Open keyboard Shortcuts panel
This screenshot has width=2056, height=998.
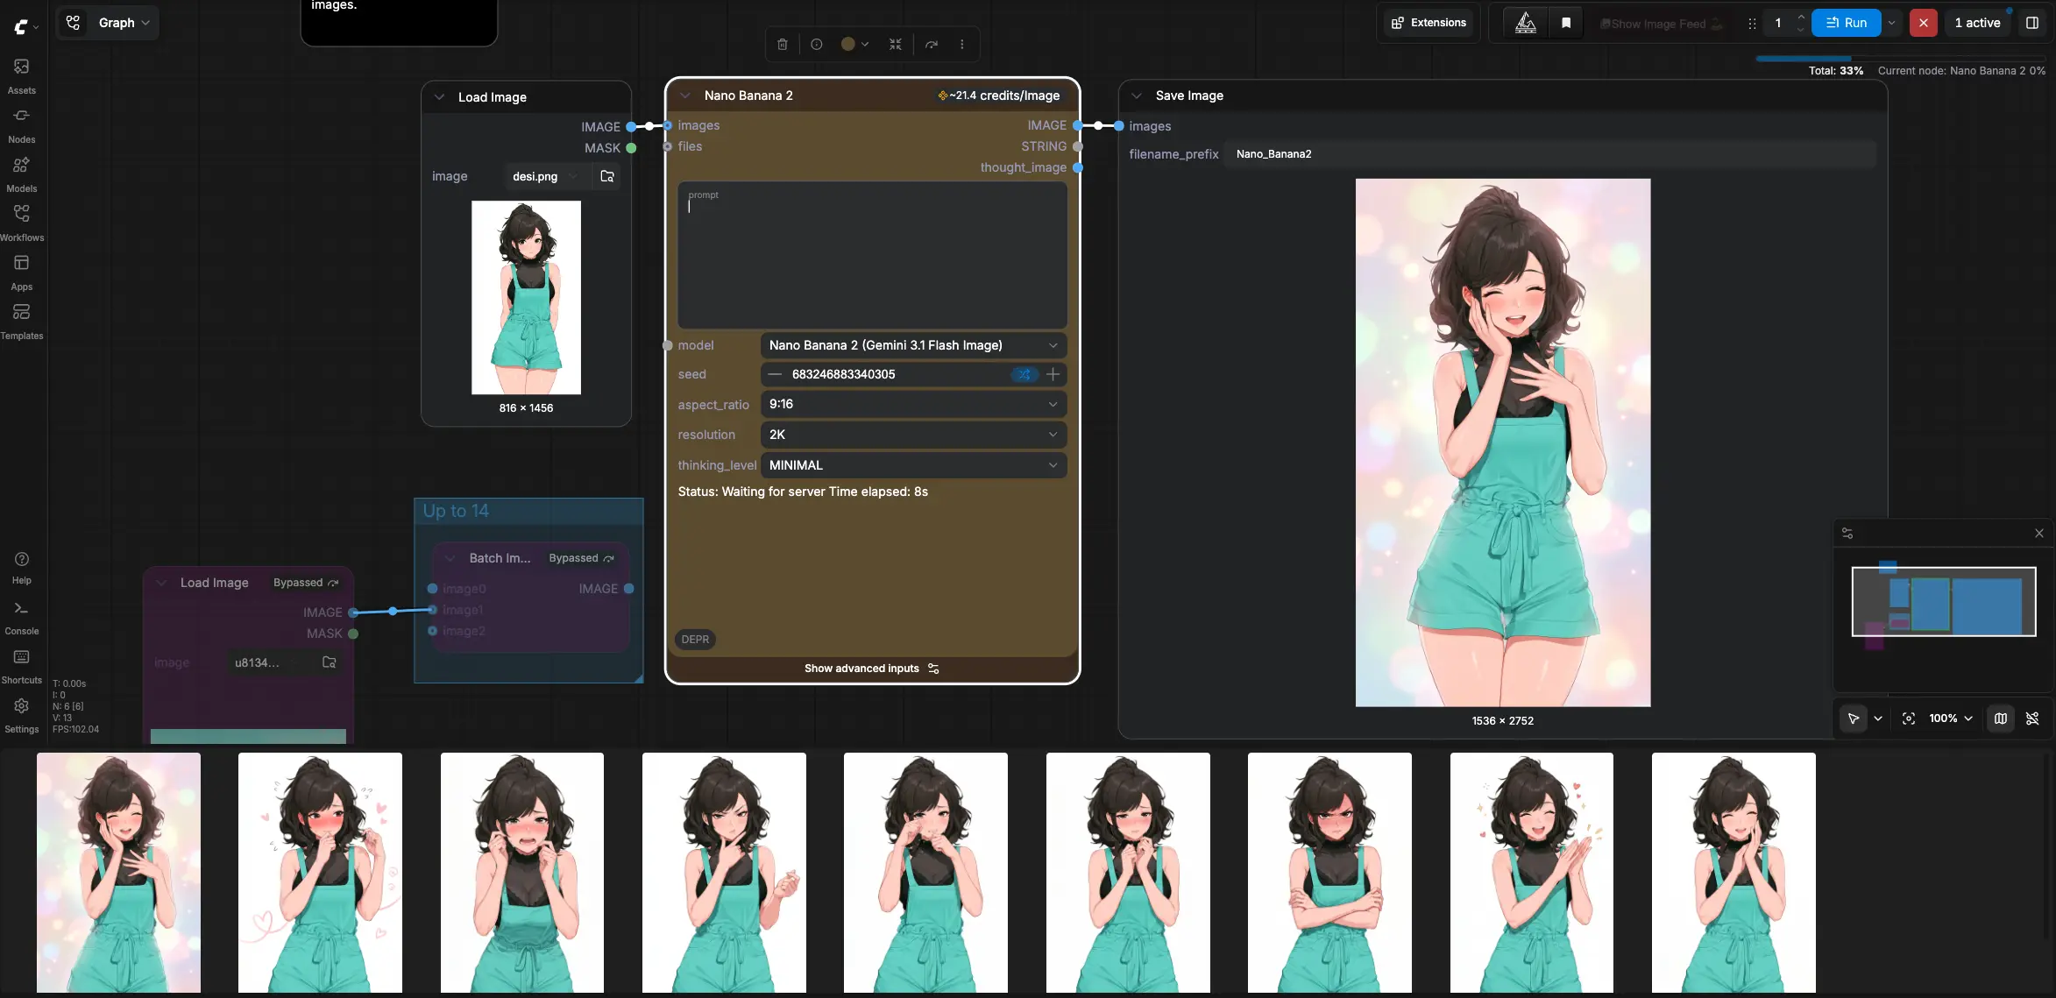(22, 666)
